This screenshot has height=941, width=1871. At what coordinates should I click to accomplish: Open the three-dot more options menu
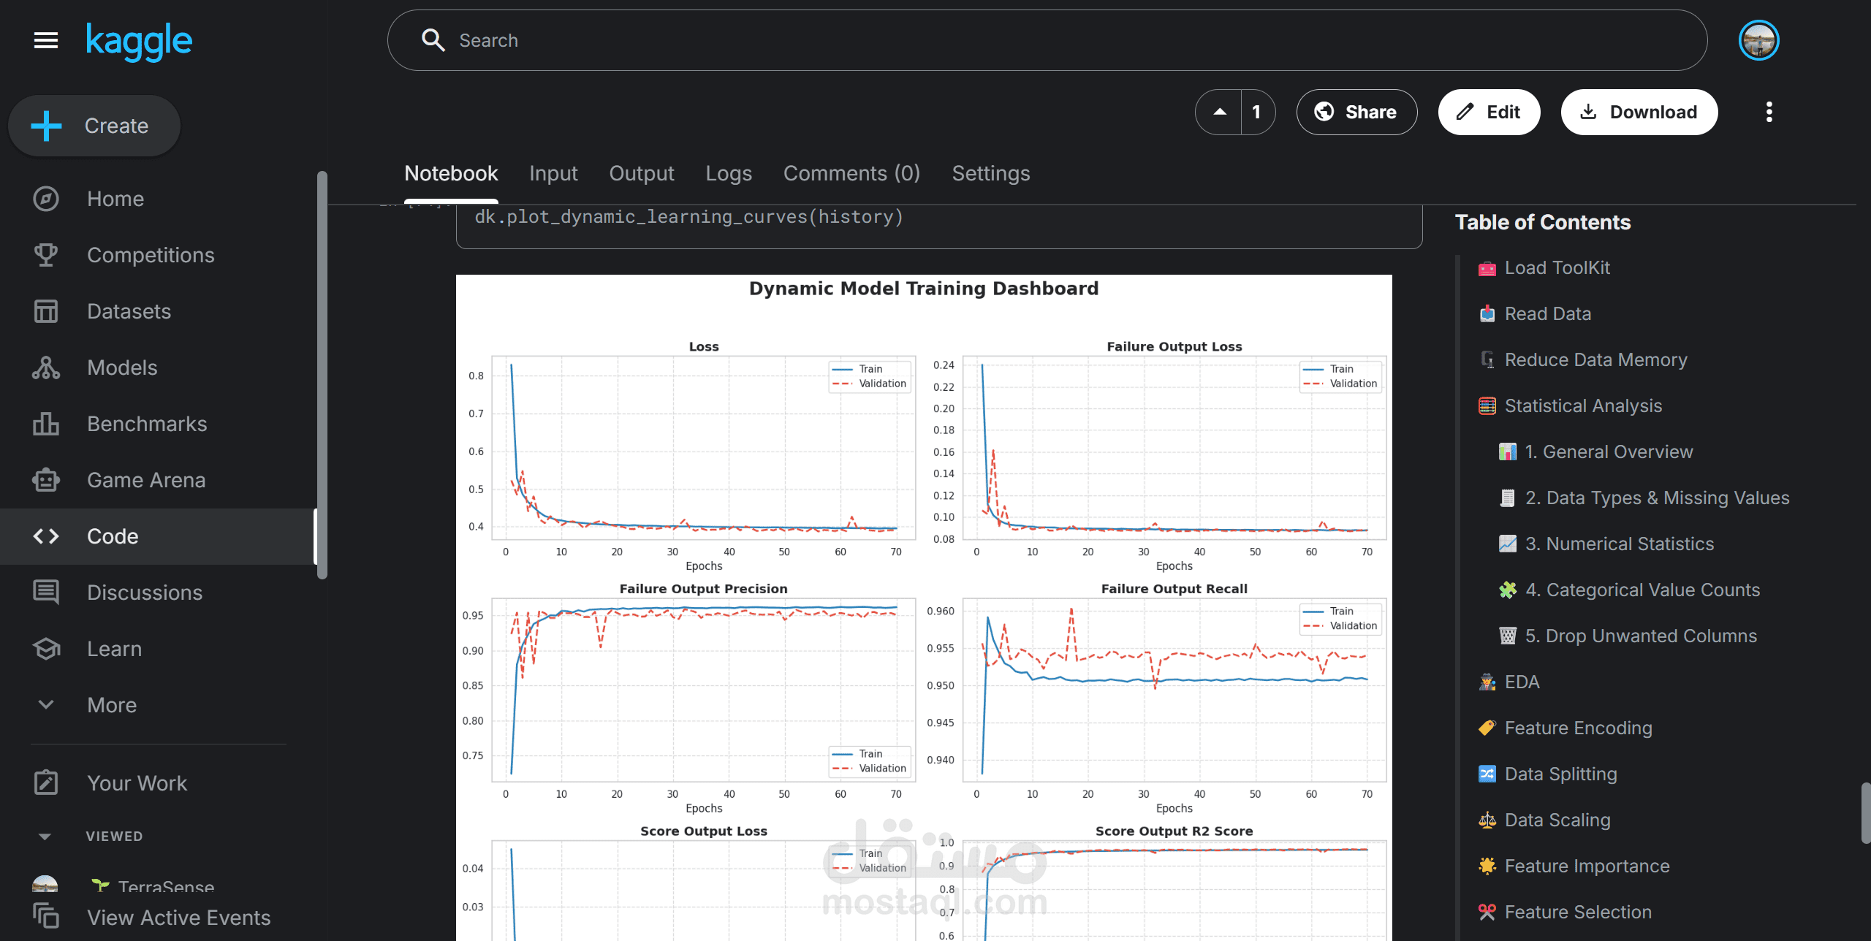(1769, 112)
